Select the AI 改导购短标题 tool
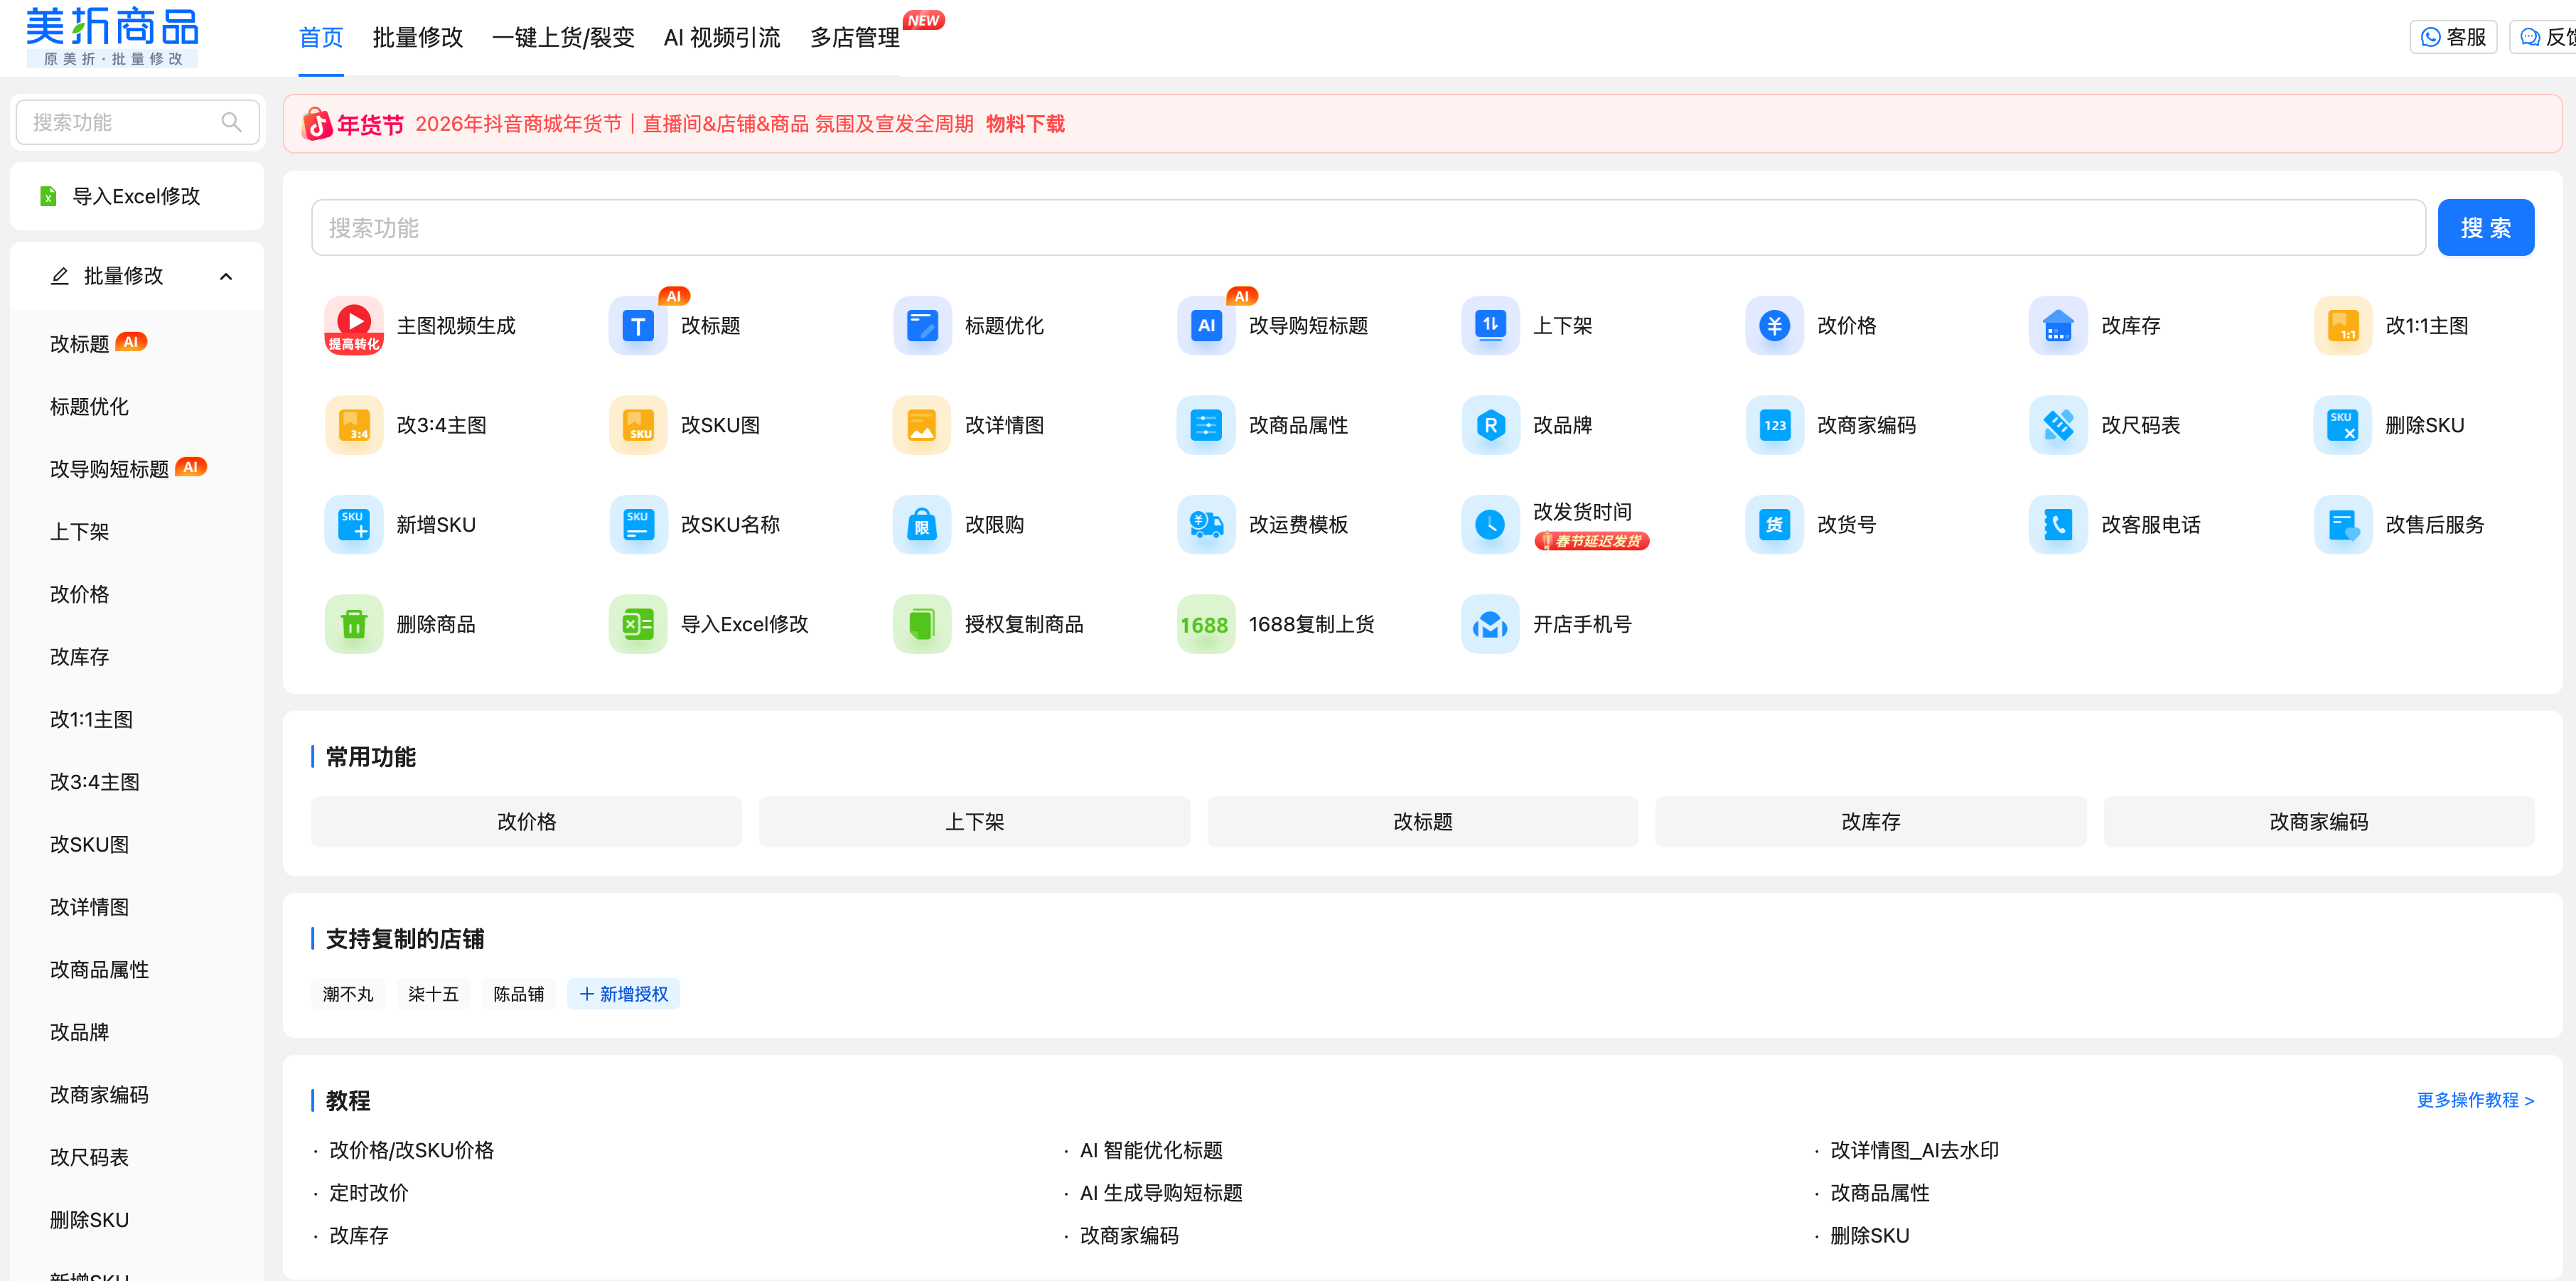This screenshot has height=1281, width=2576. [1275, 325]
